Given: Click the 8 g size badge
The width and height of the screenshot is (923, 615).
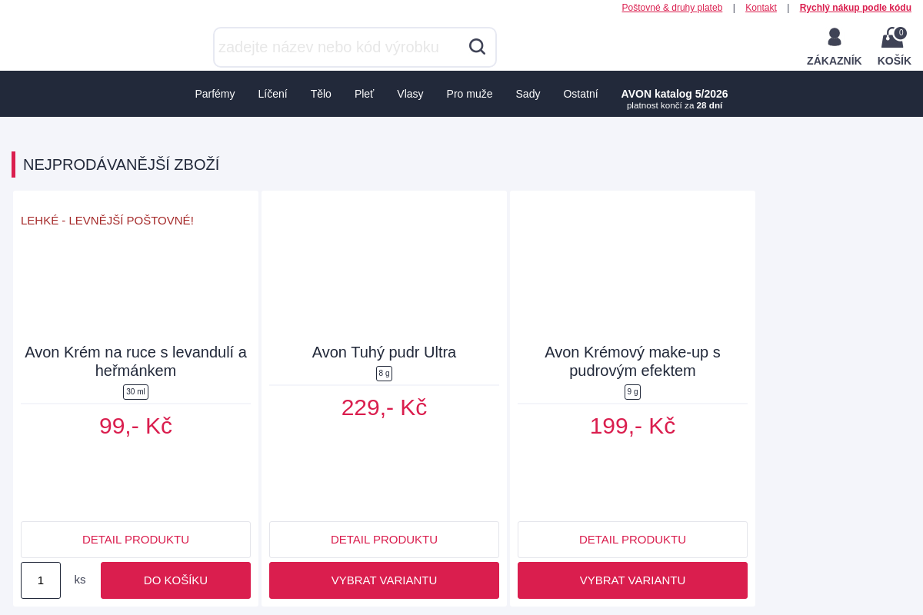Looking at the screenshot, I should point(384,374).
